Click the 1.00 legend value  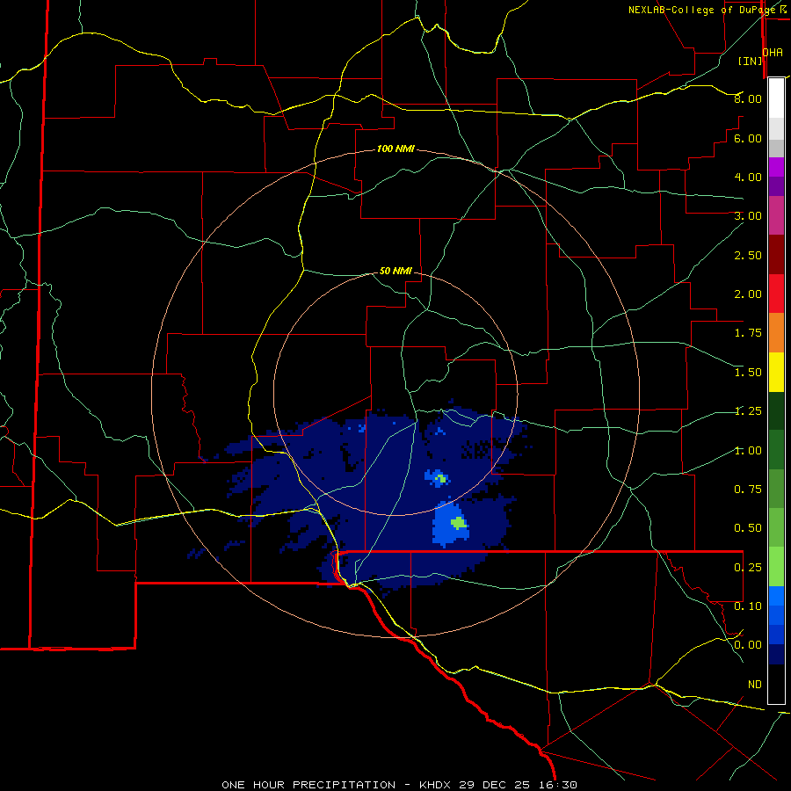[x=748, y=451]
